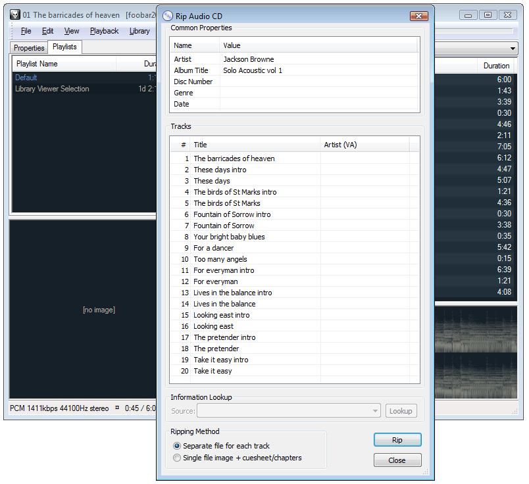This screenshot has width=529, height=484.
Task: Click the Rip dialog resize grip
Action: pyautogui.click(x=426, y=472)
